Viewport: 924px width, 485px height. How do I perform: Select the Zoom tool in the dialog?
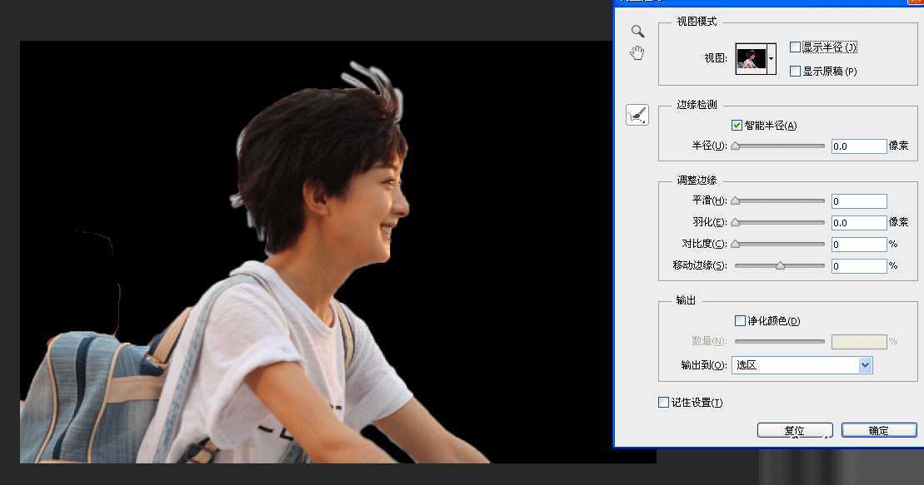click(x=637, y=32)
